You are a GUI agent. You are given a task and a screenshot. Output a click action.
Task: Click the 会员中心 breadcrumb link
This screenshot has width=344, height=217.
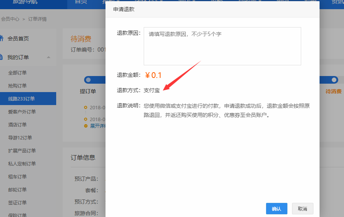pos(10,19)
